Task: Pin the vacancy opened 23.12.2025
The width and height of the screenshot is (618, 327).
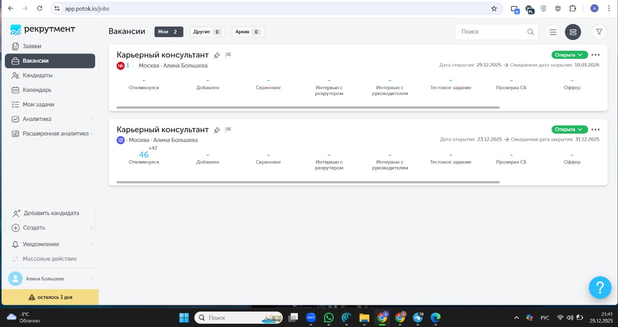Action: 217,130
